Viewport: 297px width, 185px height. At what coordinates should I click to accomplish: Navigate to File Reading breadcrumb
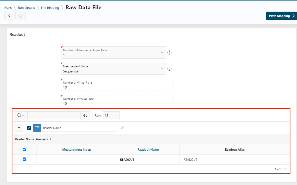point(50,8)
